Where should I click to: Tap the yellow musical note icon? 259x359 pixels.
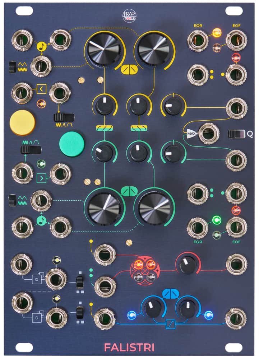pyautogui.click(x=41, y=47)
